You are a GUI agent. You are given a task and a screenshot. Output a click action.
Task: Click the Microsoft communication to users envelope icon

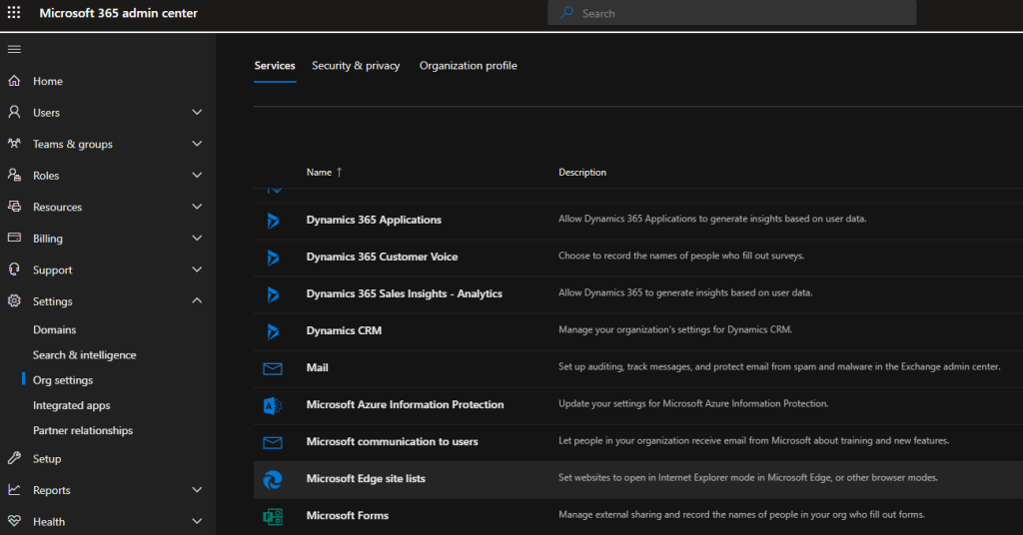(x=273, y=442)
